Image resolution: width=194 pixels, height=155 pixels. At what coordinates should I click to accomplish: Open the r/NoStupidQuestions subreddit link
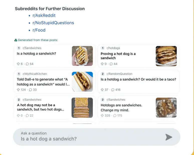[x=53, y=23]
